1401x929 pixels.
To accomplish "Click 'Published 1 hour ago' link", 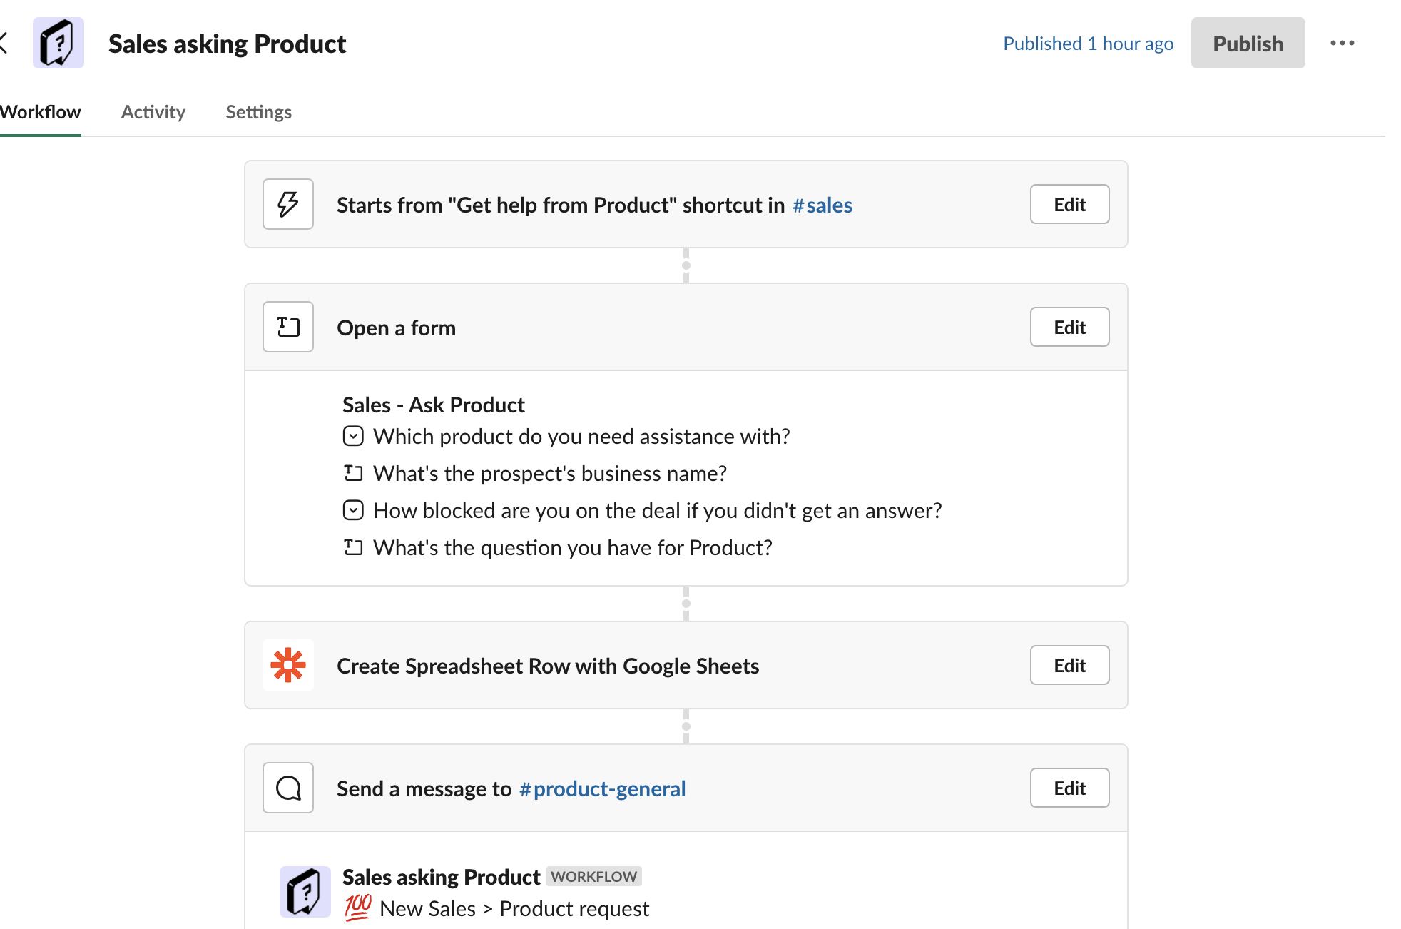I will [1088, 44].
